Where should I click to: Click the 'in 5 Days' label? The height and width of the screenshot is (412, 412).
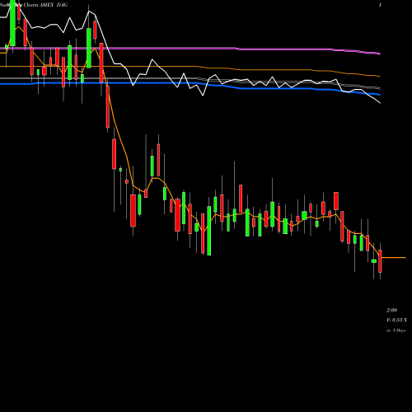point(396,330)
